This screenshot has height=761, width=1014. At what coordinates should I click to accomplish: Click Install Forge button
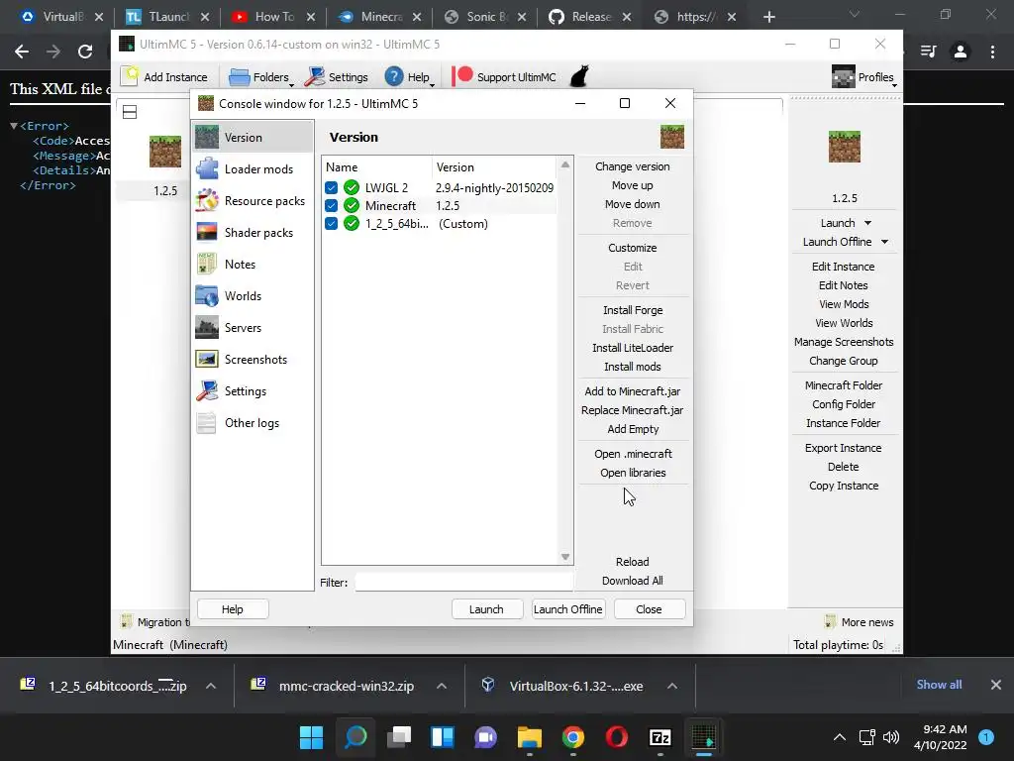[633, 310]
